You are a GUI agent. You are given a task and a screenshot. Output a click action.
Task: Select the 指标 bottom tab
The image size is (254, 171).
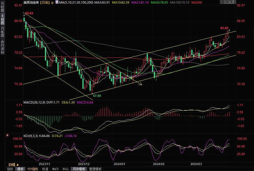point(10,169)
